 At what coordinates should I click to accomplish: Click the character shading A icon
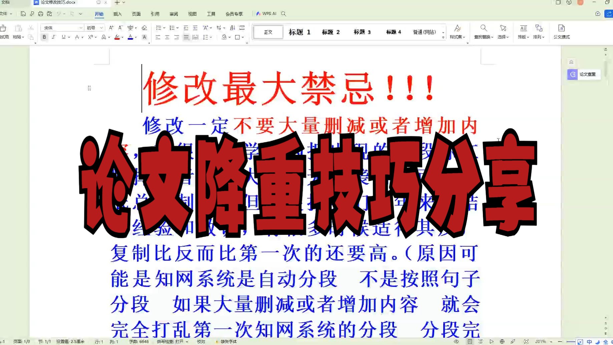(144, 37)
